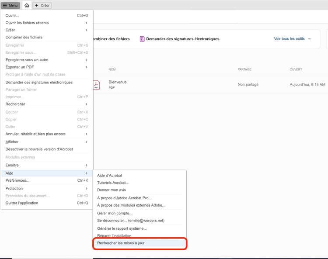Click Désactiver la nouvelle version d'Acrobat
Screen dimensions: 328x259
click(x=39, y=149)
